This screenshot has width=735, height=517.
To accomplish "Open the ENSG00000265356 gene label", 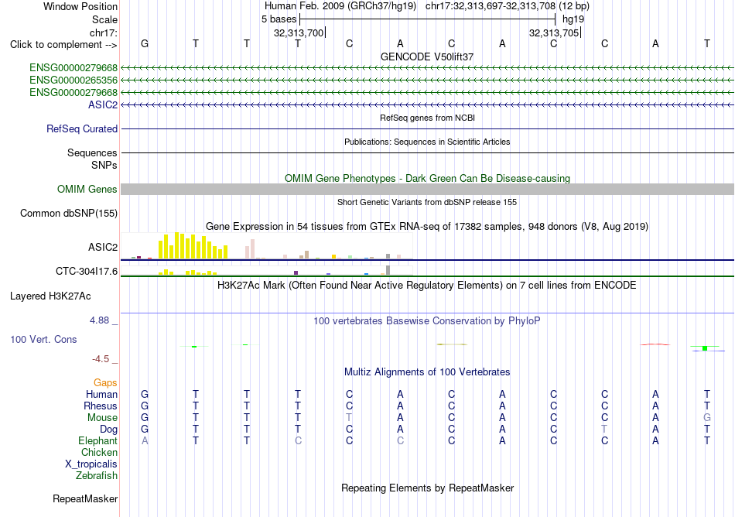I will (x=73, y=80).
